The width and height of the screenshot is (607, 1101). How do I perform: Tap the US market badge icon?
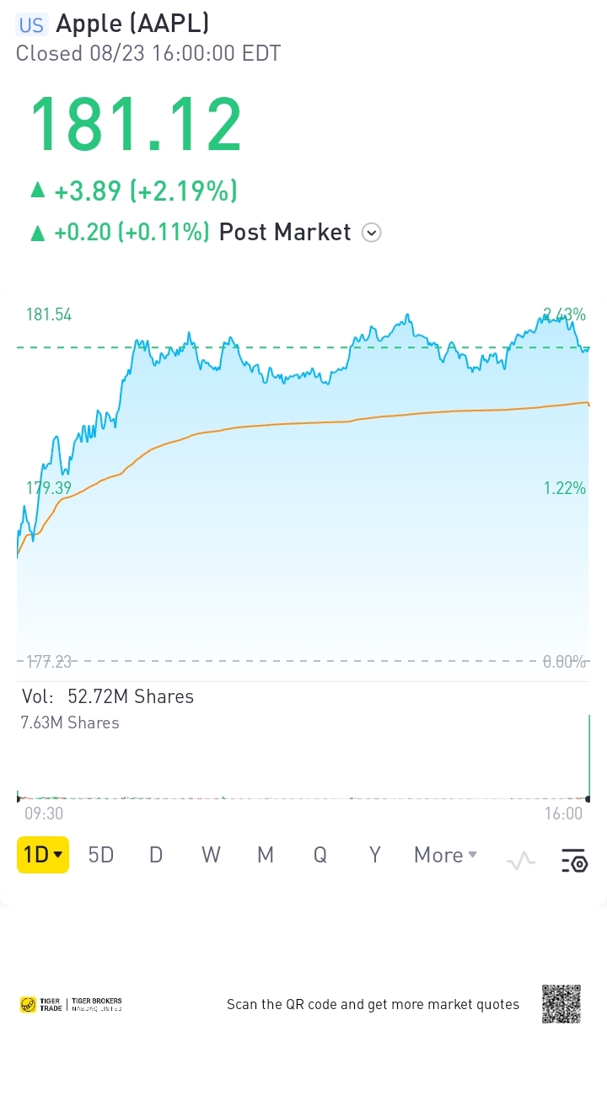coord(31,24)
